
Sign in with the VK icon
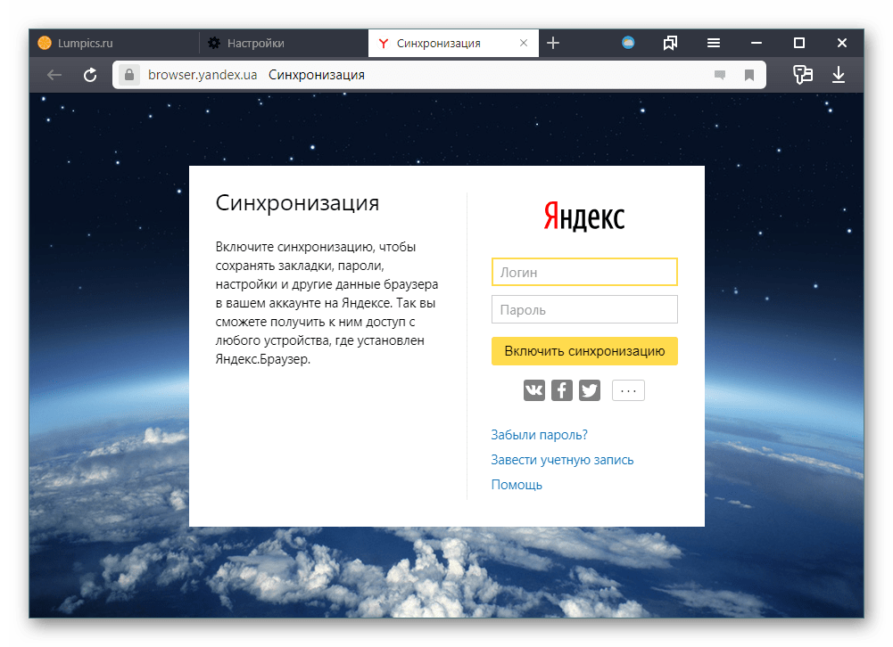pyautogui.click(x=533, y=390)
